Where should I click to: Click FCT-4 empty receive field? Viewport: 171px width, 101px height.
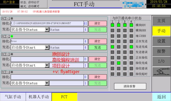click(47, 77)
